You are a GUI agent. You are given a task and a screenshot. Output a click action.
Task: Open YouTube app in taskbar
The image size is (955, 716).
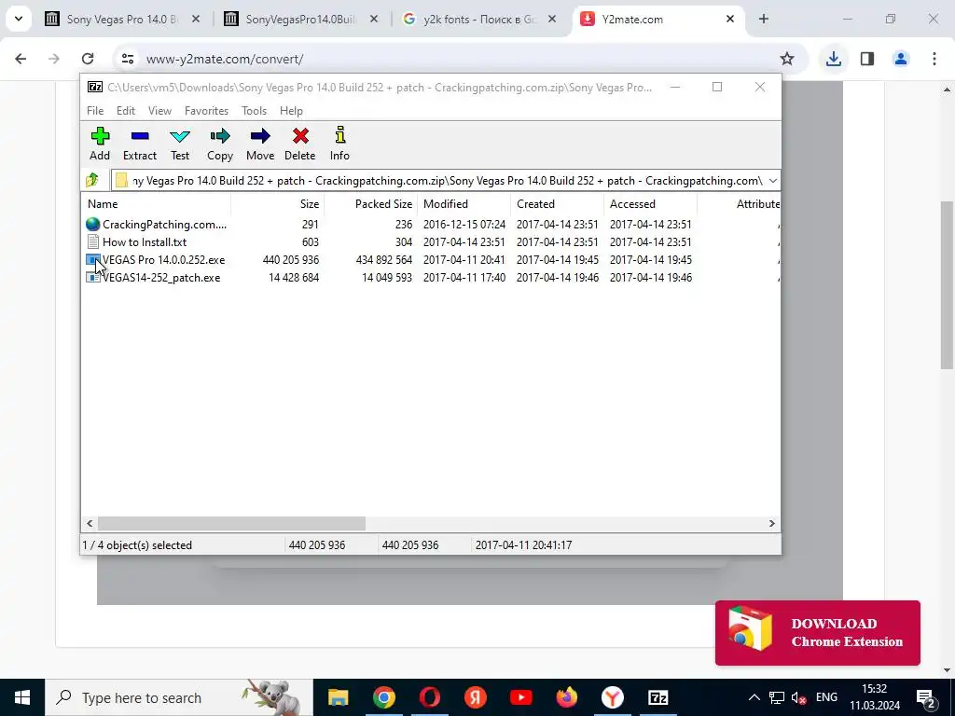(520, 697)
